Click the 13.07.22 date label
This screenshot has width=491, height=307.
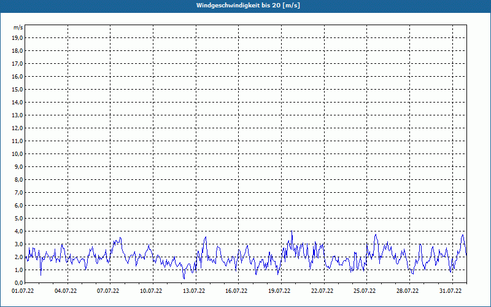[194, 291]
